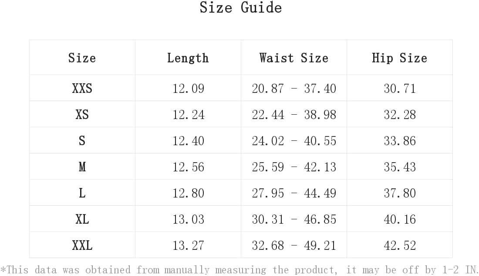Click waist range 27.95 - 44.49
The height and width of the screenshot is (276, 479).
pos(294,193)
